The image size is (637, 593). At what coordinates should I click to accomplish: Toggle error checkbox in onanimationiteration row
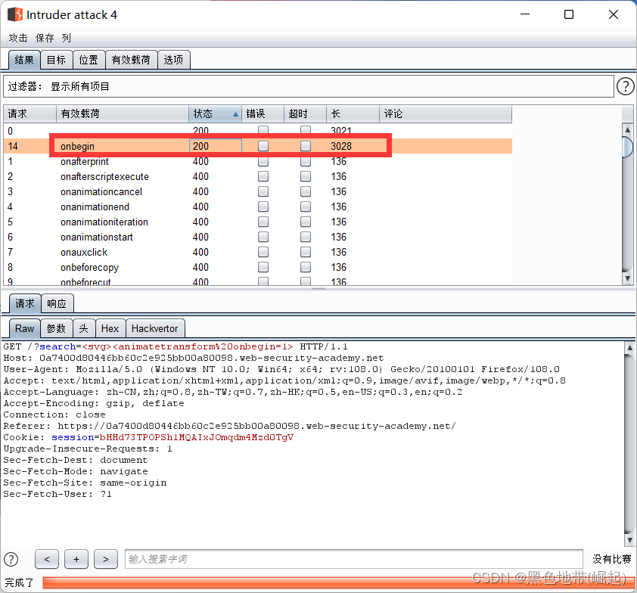click(263, 222)
